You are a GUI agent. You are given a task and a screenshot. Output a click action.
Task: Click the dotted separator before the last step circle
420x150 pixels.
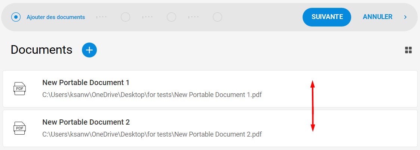[x=194, y=17]
